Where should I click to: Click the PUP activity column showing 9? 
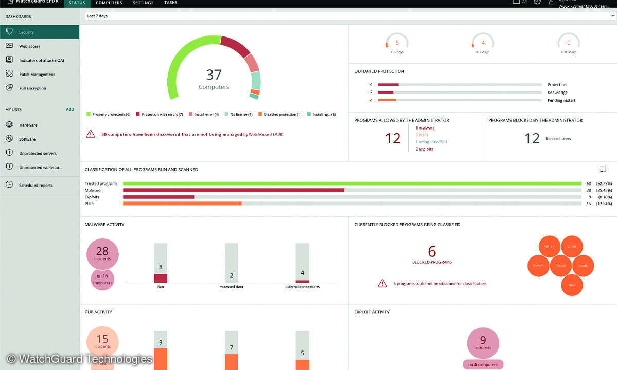click(x=161, y=350)
